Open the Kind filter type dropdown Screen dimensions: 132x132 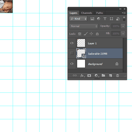click(78, 19)
